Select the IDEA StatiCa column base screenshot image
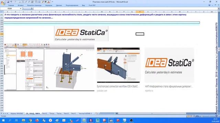 49,67
